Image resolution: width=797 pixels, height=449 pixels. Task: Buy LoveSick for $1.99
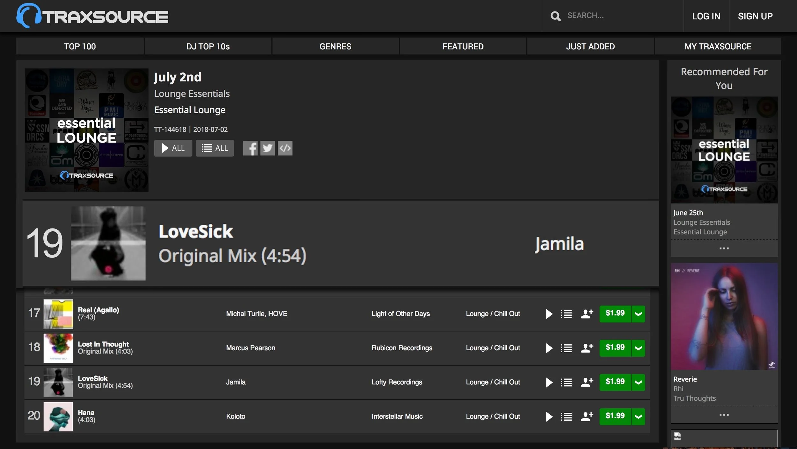[x=615, y=382]
